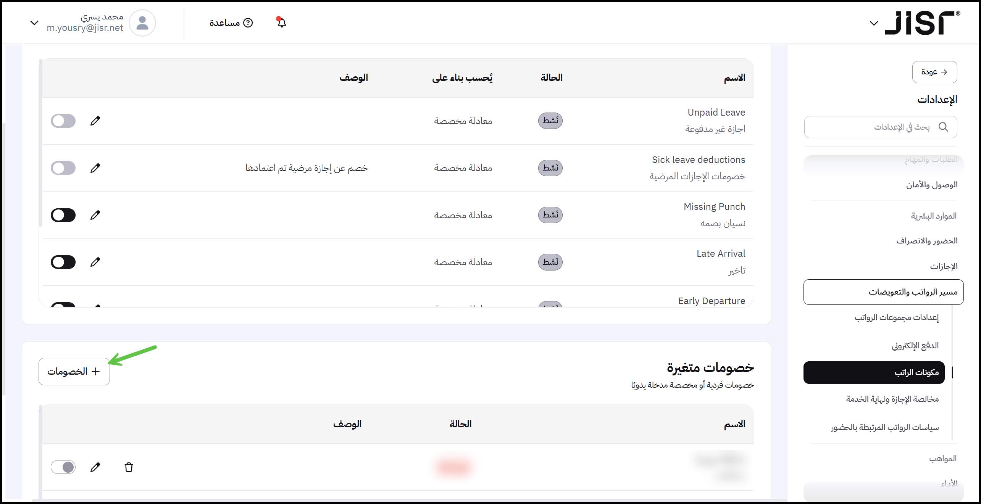The width and height of the screenshot is (981, 504).
Task: Edit the Missing Punch deduction
Action: (x=95, y=215)
